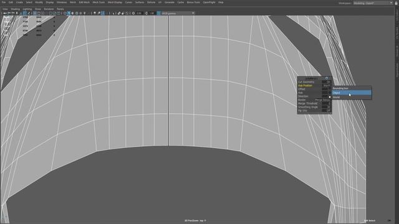Open the Mesh Display menu
The width and height of the screenshot is (399, 224).
[115, 2]
